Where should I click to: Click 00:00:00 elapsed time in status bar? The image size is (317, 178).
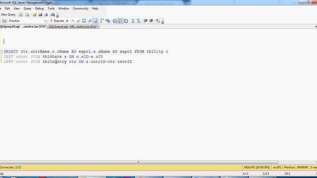(303, 168)
